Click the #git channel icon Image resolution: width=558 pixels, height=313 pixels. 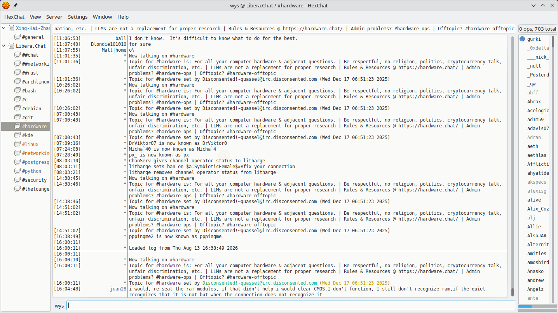pos(17,117)
